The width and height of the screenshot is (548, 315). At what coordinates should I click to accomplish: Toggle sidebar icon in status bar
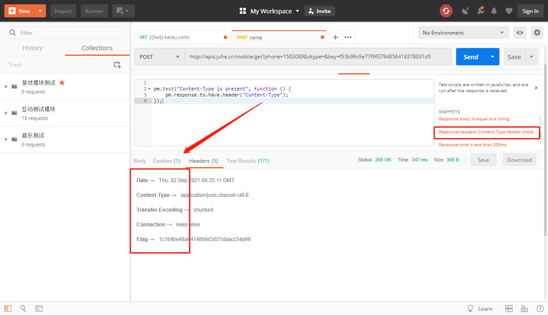point(8,309)
